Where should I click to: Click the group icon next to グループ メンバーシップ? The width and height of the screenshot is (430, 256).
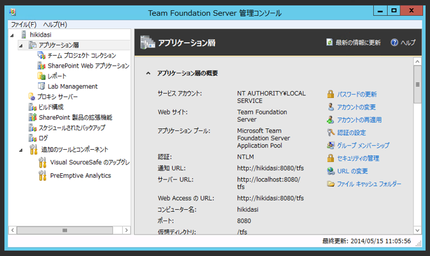click(331, 145)
